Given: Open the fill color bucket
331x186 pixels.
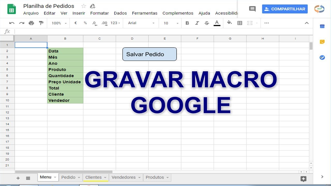Looking at the screenshot, I should (229, 23).
